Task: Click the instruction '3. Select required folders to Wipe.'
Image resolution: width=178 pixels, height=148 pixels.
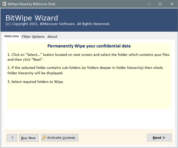Action: click(35, 82)
